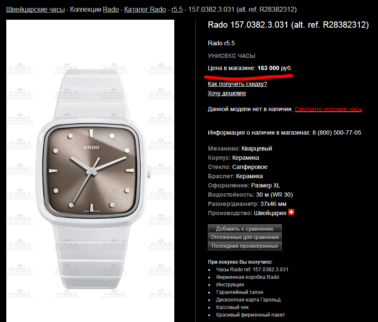This screenshot has width=378, height=322.
Task: Click the Размер/диаметр 37x46 мм specification
Action: [x=247, y=204]
